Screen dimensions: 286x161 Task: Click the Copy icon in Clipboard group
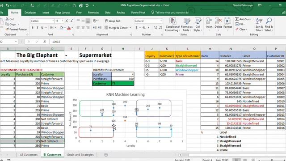(7, 24)
